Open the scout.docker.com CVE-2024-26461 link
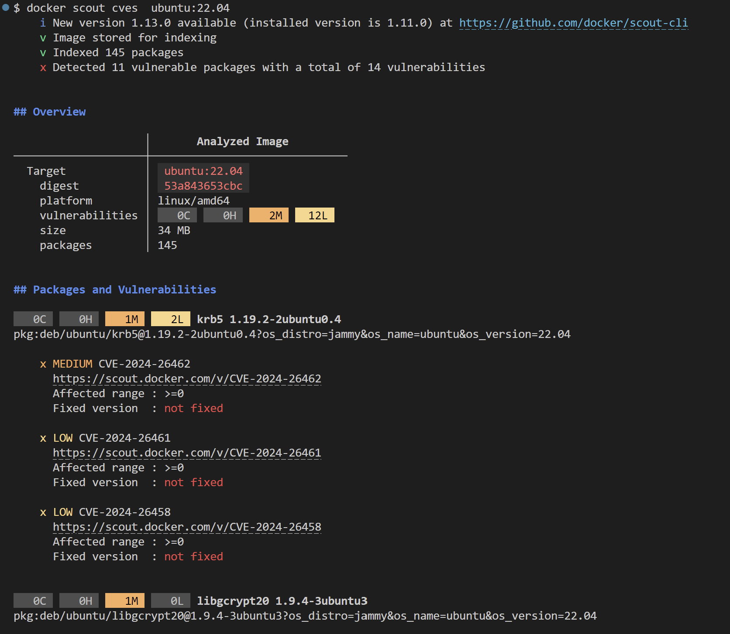The width and height of the screenshot is (730, 634). click(187, 453)
